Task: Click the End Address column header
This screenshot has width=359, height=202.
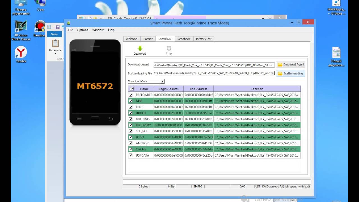Action: 199,89
